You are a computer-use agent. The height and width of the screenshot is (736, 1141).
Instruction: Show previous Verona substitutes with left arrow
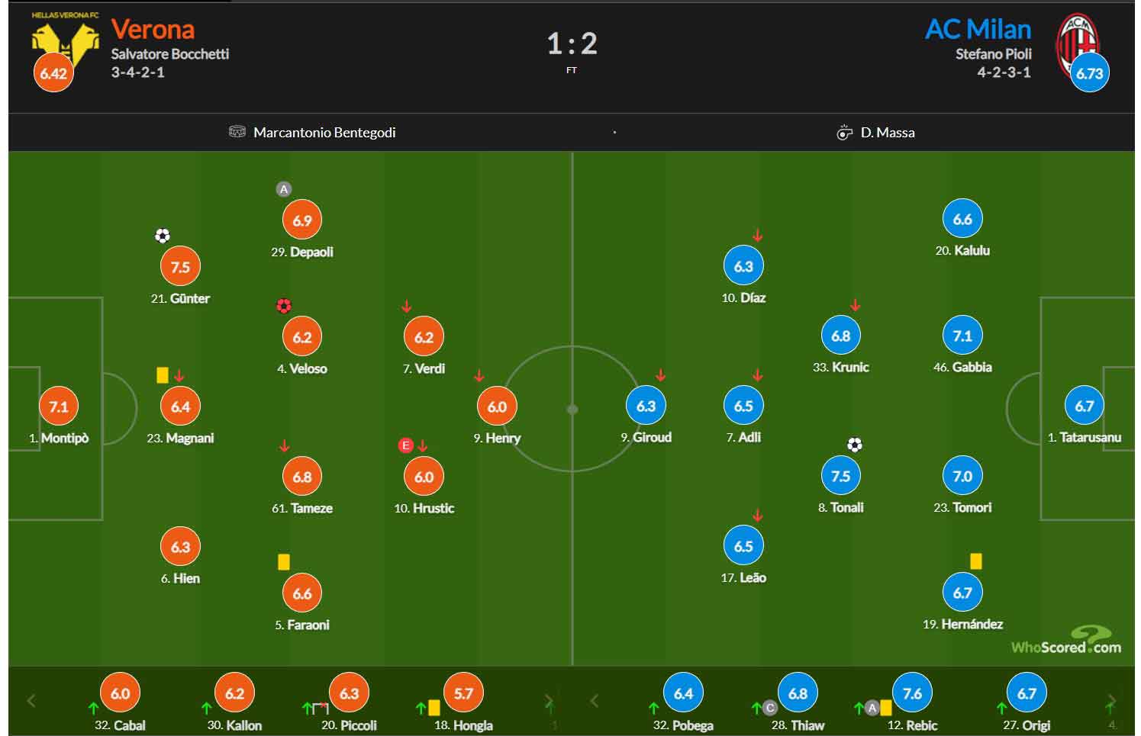tap(31, 701)
